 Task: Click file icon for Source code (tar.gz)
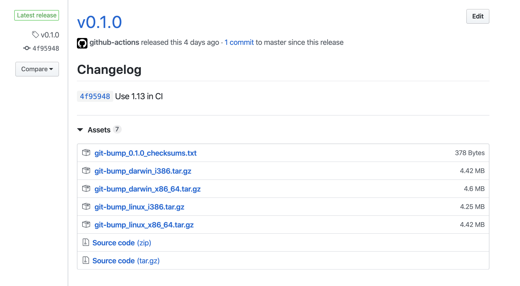[86, 260]
